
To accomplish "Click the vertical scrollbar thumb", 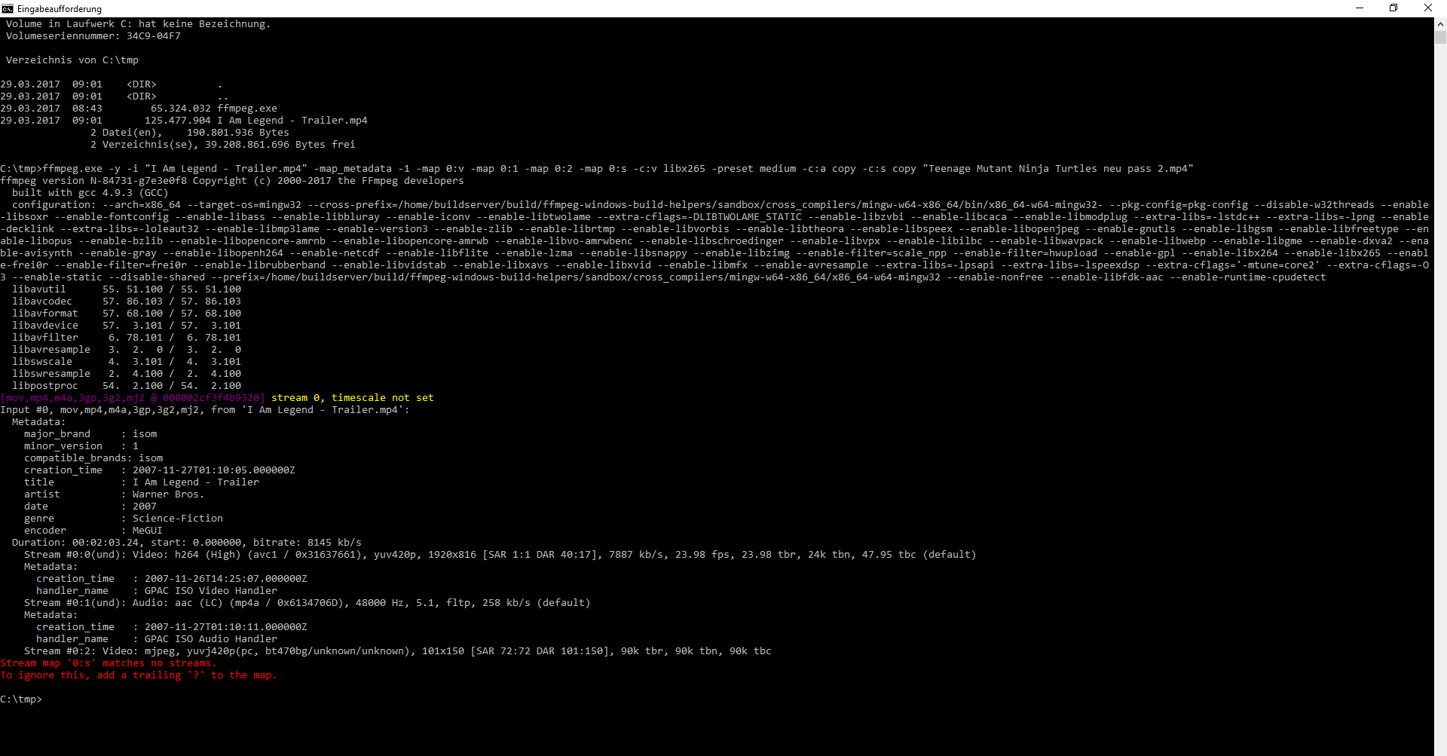I will (x=1440, y=38).
